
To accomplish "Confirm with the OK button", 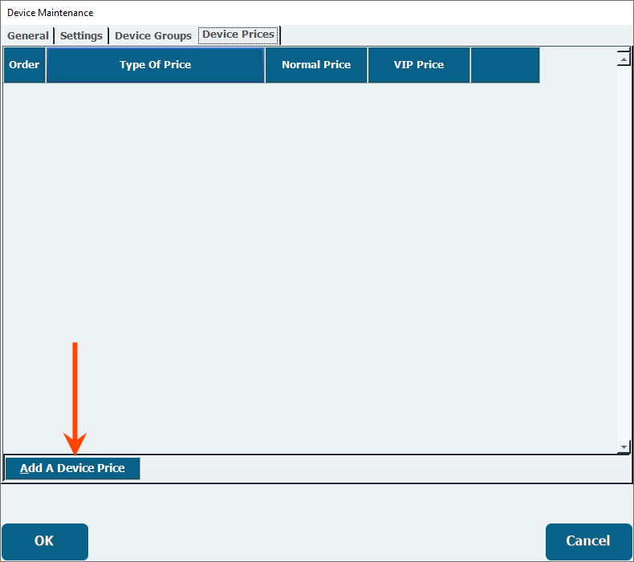I will click(x=44, y=541).
